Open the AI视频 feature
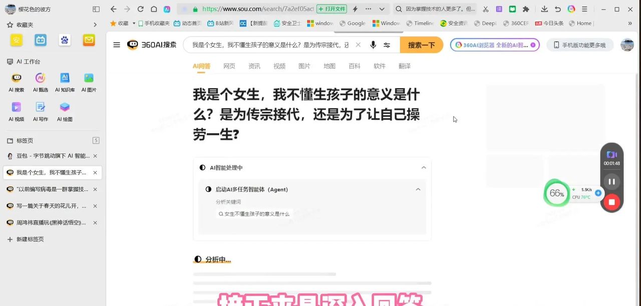641x306 pixels. (16, 110)
